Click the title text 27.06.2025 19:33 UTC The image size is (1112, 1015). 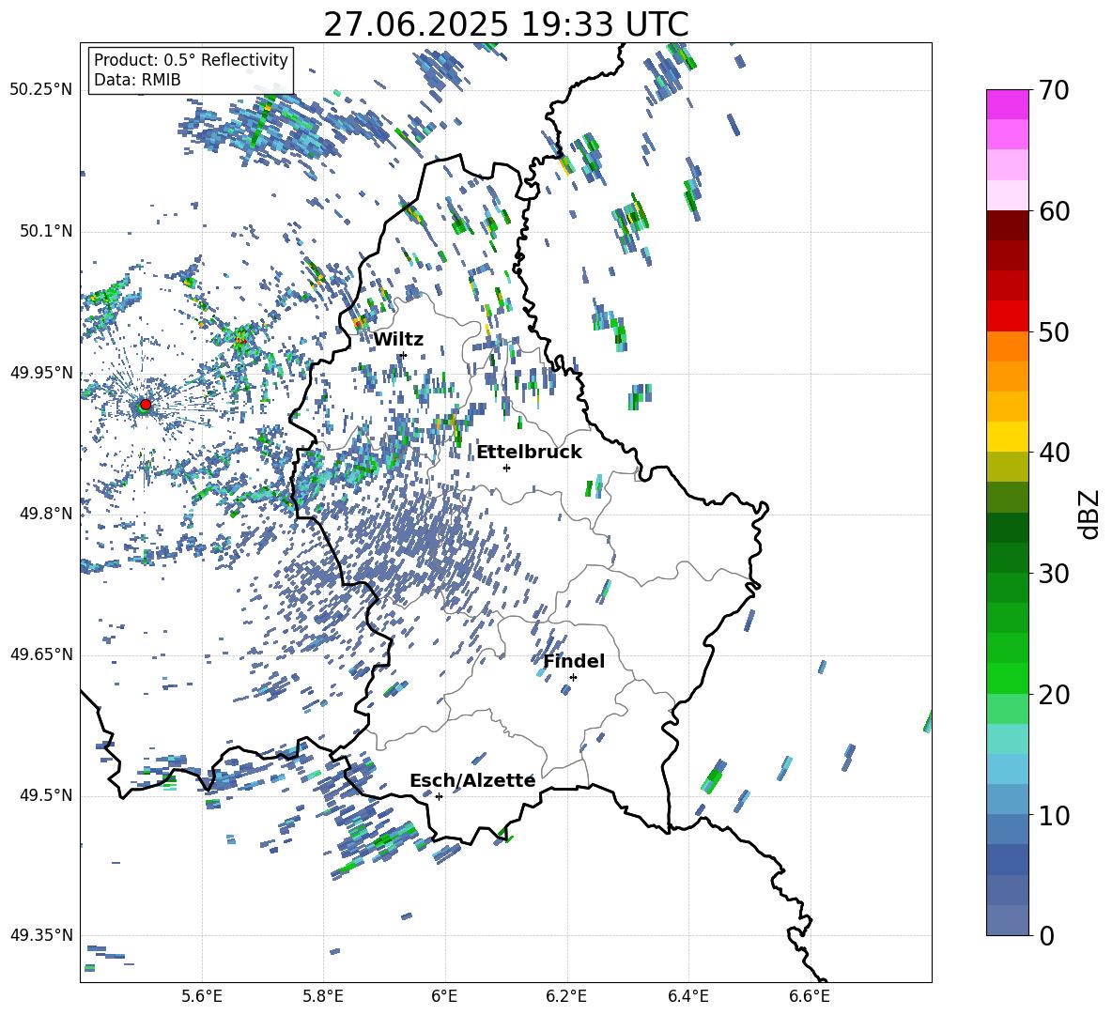pyautogui.click(x=505, y=24)
